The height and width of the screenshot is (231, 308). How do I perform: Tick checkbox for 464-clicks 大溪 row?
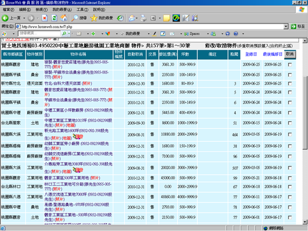pos(290,134)
